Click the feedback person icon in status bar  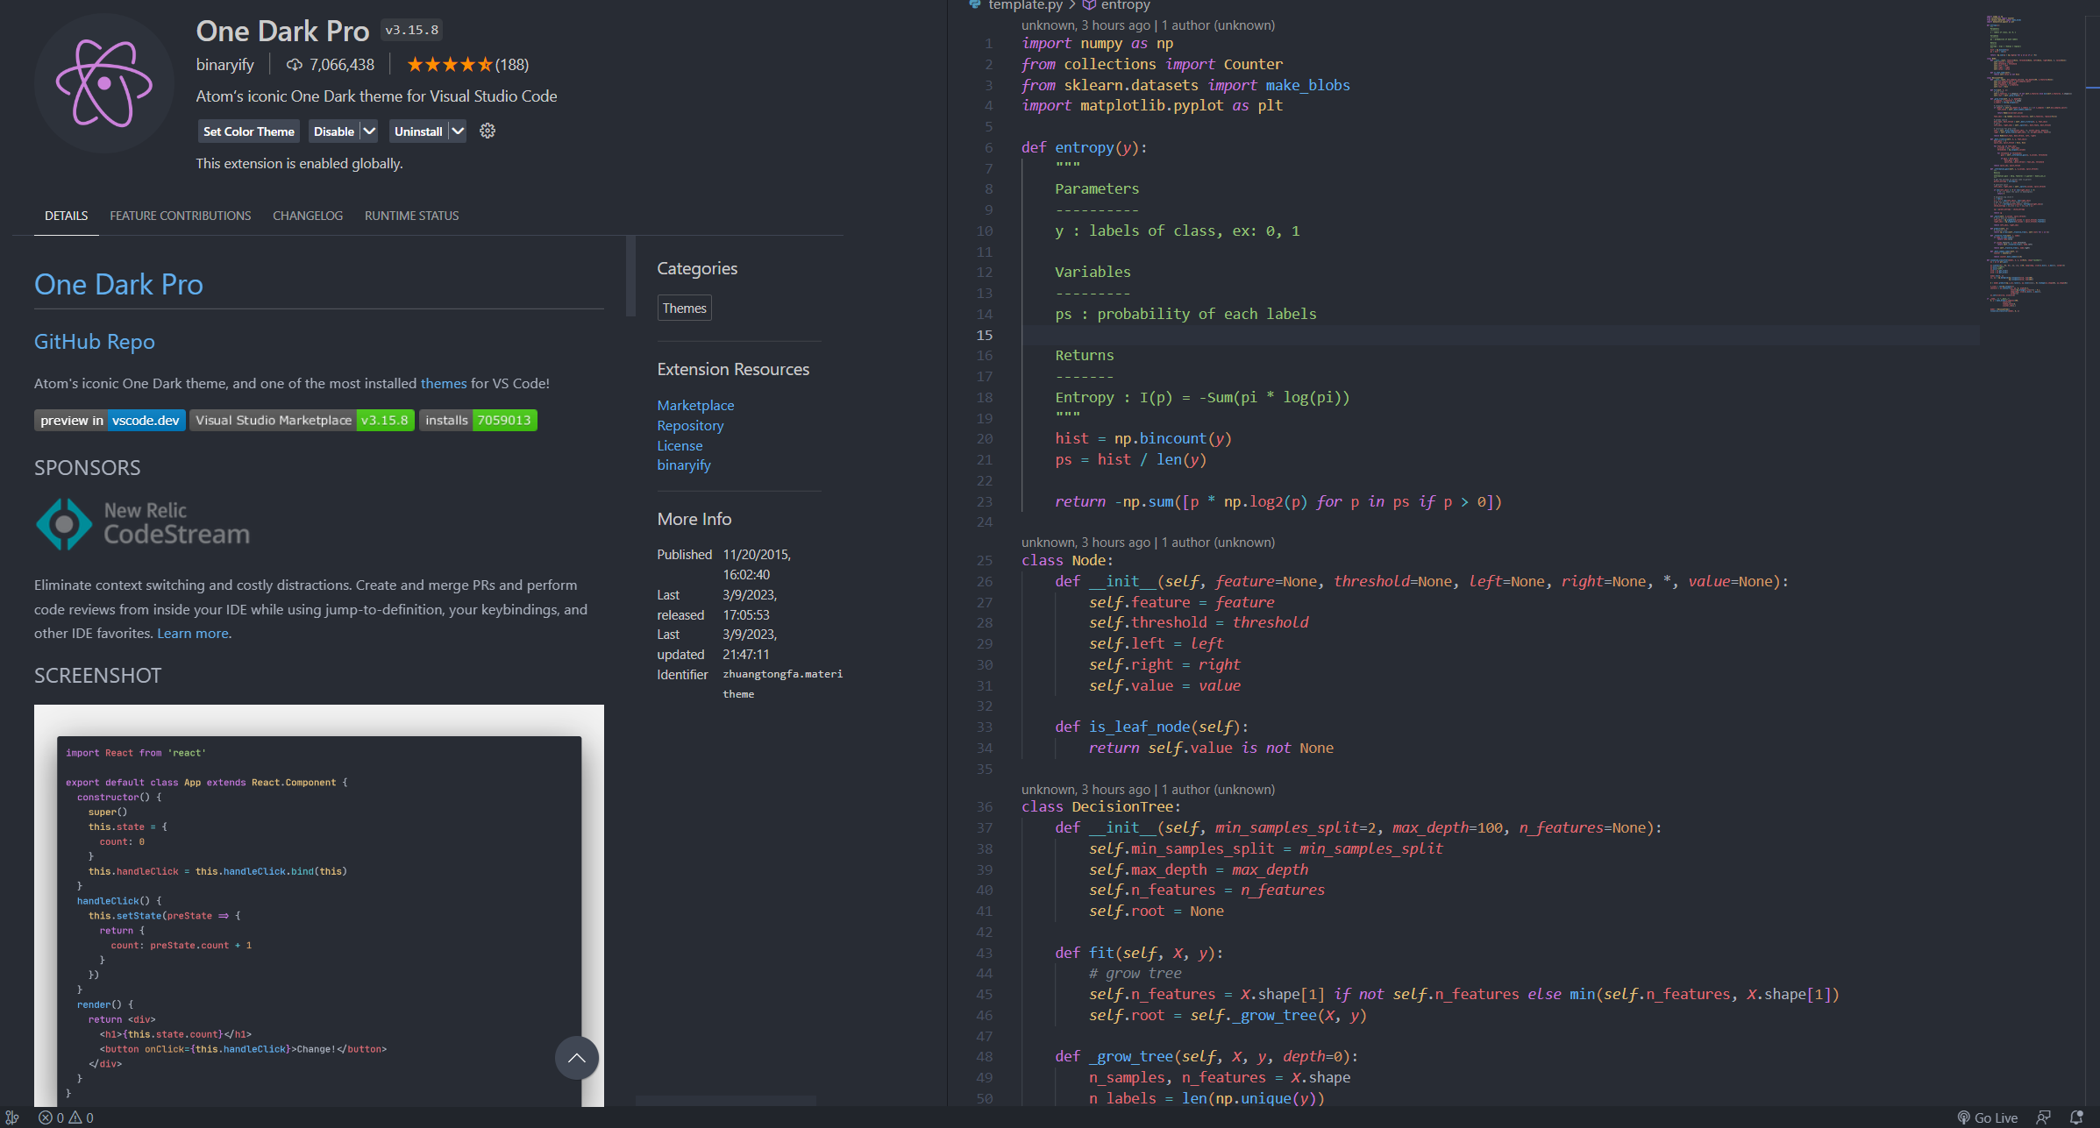pyautogui.click(x=2043, y=1117)
